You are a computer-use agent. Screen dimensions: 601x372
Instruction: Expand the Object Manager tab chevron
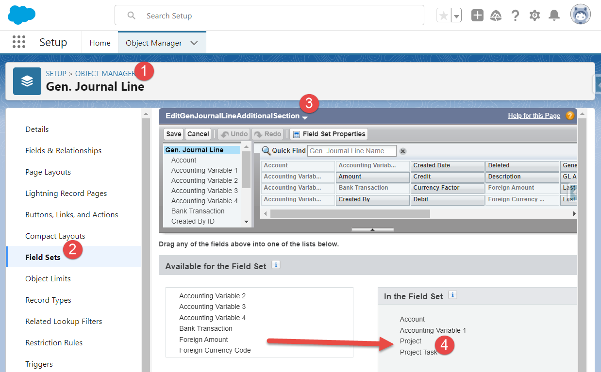coord(194,43)
